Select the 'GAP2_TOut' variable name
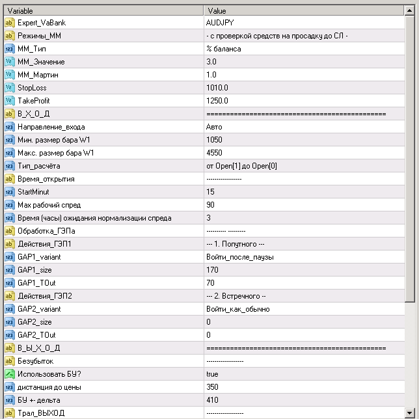 tap(36, 335)
